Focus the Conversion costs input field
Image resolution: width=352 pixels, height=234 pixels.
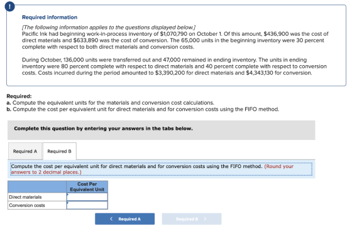87,205
